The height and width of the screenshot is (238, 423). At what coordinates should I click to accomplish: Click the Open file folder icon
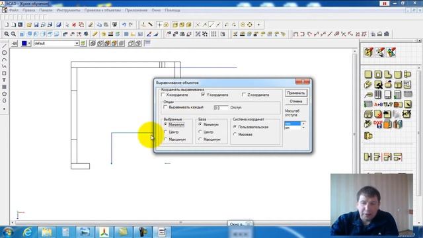(x=29, y=25)
